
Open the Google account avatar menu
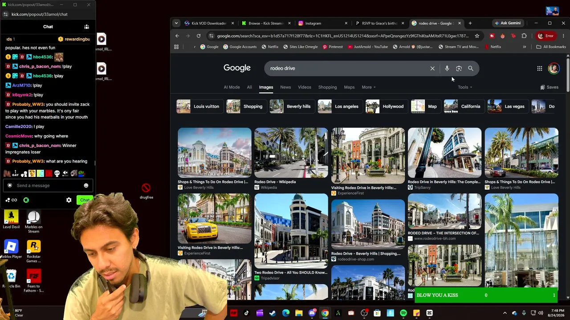(554, 68)
